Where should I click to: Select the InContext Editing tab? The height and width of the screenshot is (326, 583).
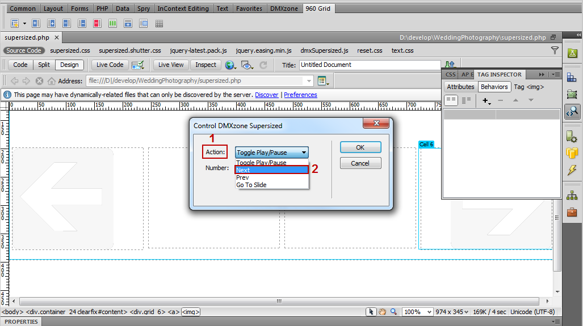point(183,9)
